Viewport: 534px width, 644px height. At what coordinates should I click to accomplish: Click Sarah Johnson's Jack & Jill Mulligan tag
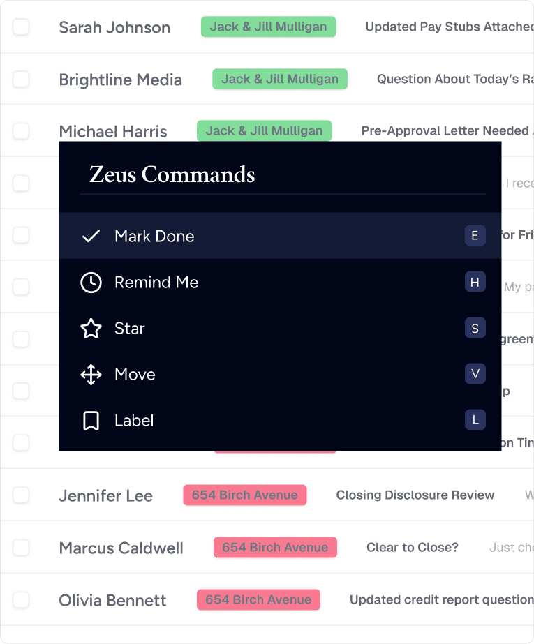(268, 26)
